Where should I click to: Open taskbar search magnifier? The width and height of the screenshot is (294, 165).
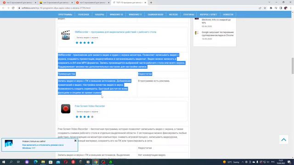[11, 162]
